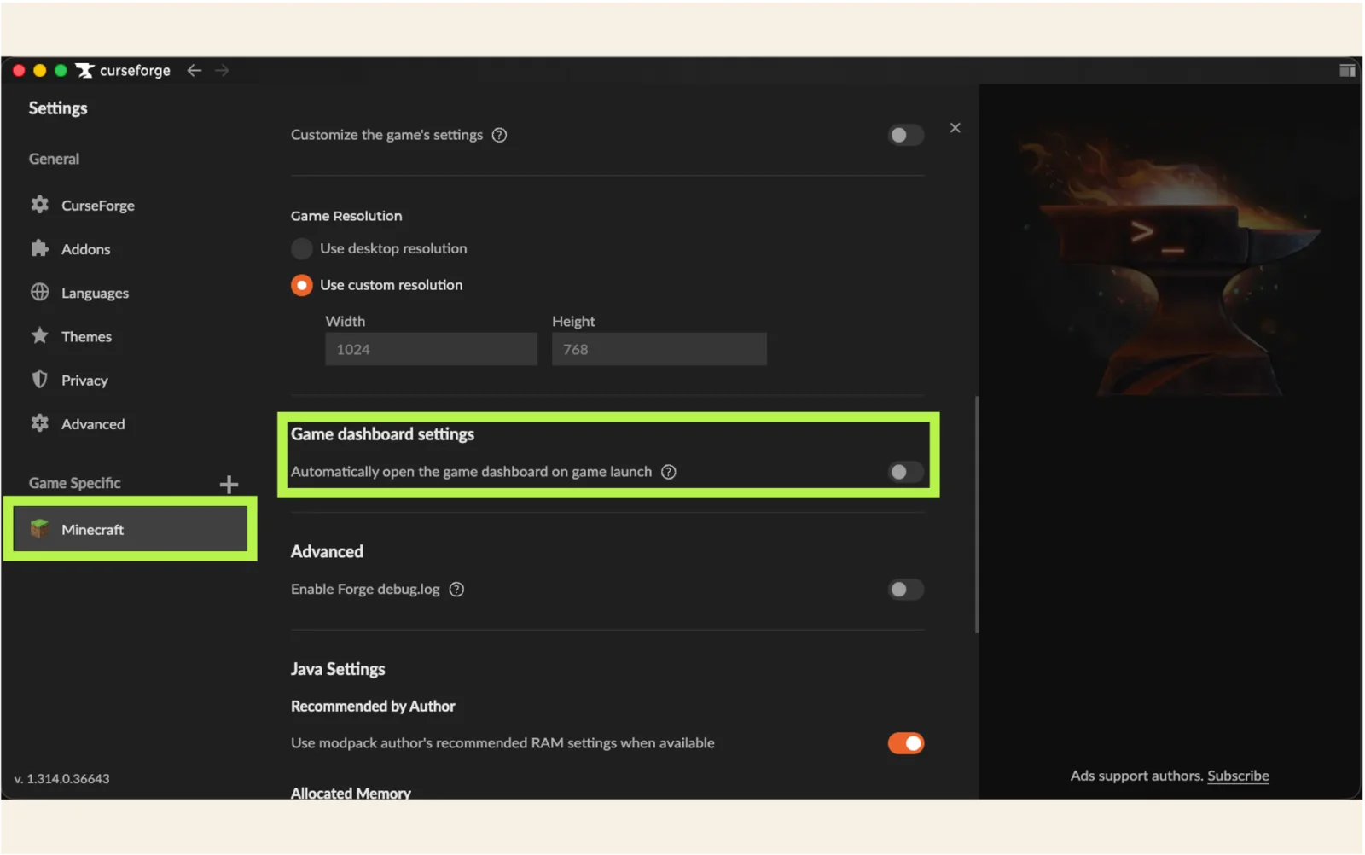This screenshot has width=1365, height=855.
Task: Click the settings panel vertical scrollbar
Action: 976,515
